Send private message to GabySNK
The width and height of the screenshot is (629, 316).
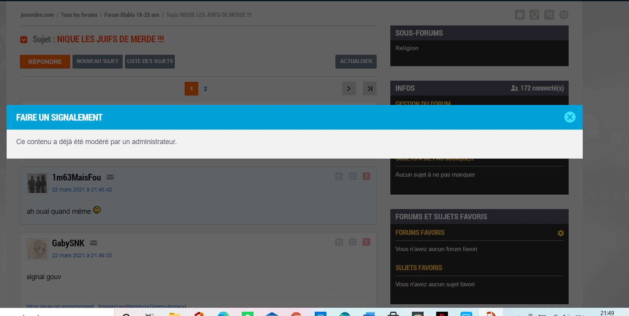coord(94,243)
